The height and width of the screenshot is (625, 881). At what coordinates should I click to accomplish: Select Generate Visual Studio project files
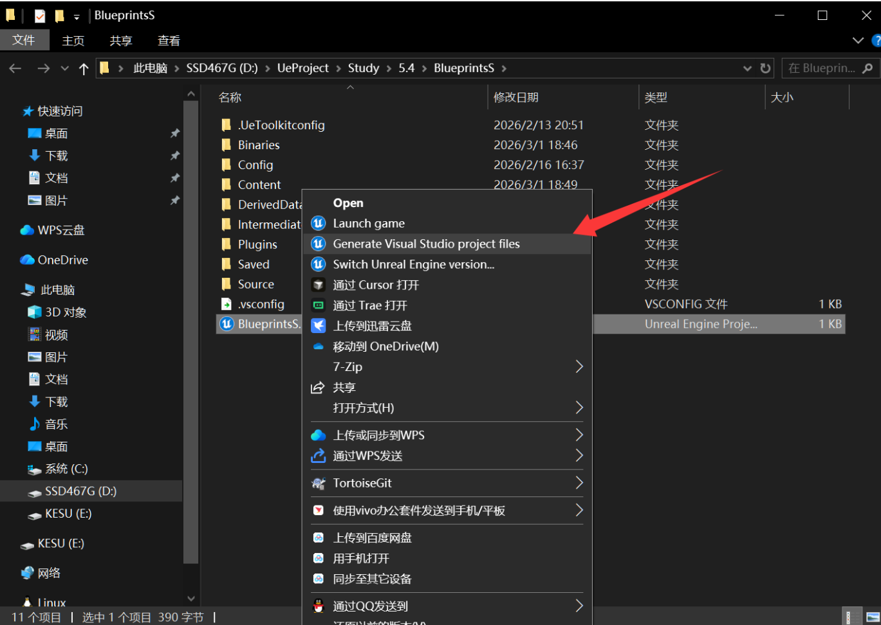pyautogui.click(x=447, y=244)
